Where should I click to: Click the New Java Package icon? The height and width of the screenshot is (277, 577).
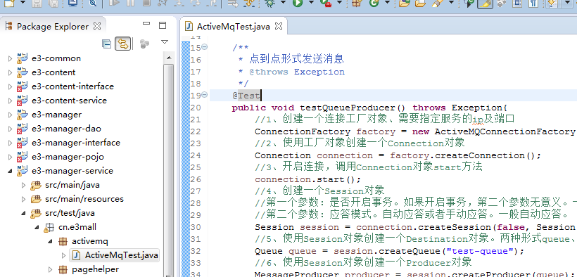pos(356,3)
